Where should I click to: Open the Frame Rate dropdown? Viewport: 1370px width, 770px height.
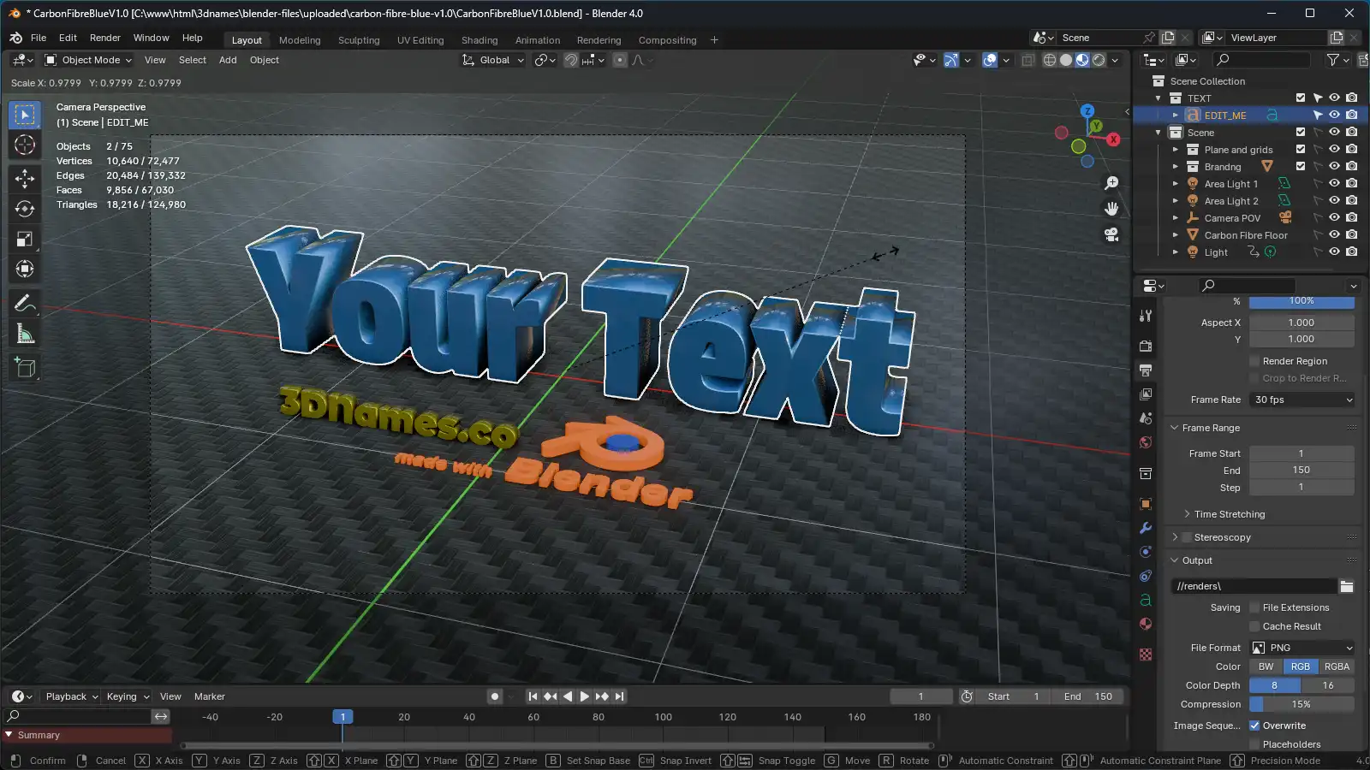1302,400
